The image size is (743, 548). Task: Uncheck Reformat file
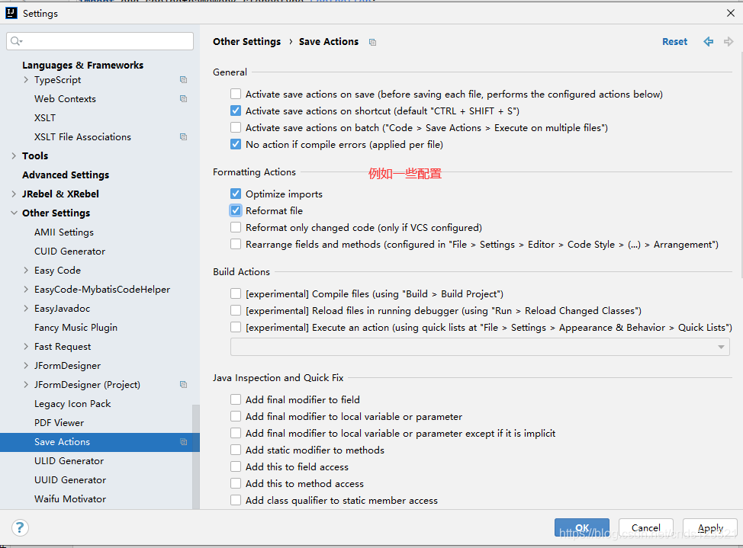(236, 210)
